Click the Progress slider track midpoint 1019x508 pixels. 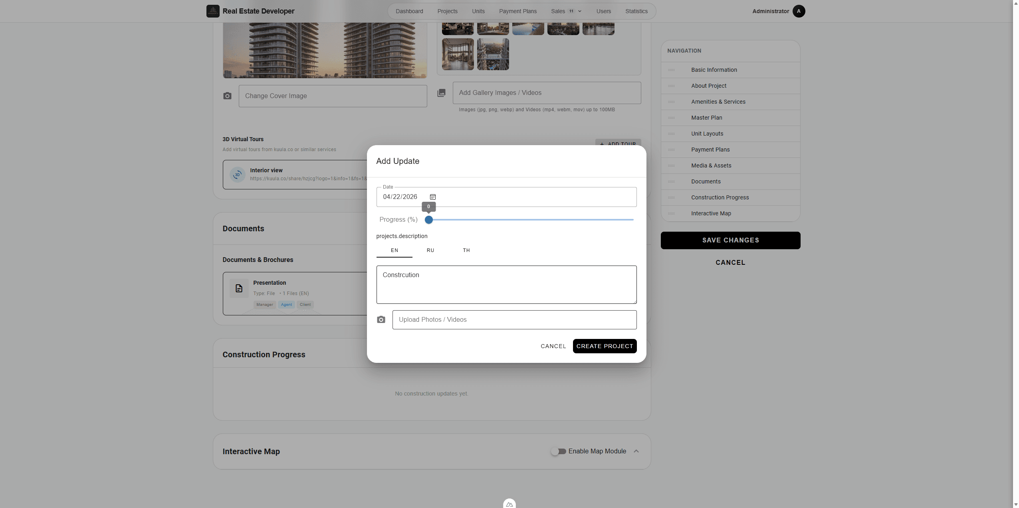click(x=531, y=220)
